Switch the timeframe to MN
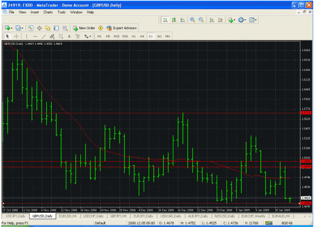The height and width of the screenshot is (227, 314). pos(167,36)
